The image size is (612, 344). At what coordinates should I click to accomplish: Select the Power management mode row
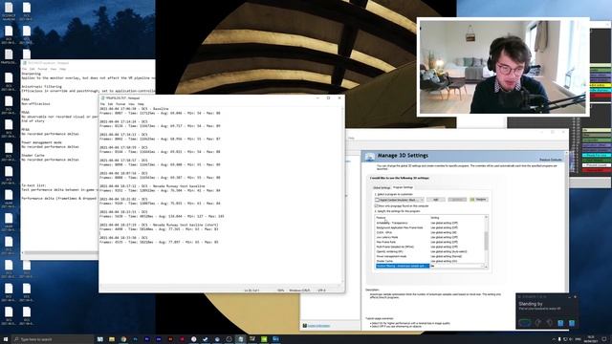pyautogui.click(x=429, y=256)
